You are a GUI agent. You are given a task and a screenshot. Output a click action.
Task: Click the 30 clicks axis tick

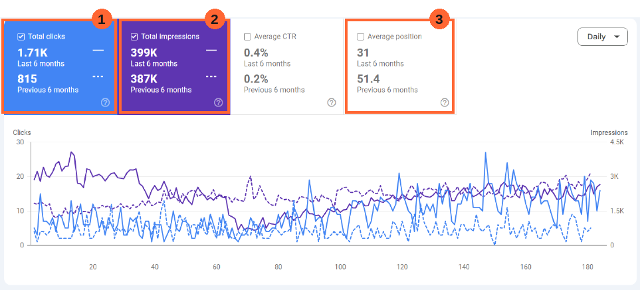click(x=20, y=142)
